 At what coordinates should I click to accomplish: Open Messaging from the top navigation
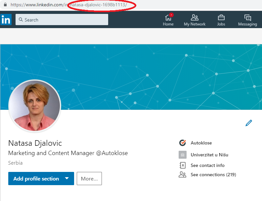point(247,20)
